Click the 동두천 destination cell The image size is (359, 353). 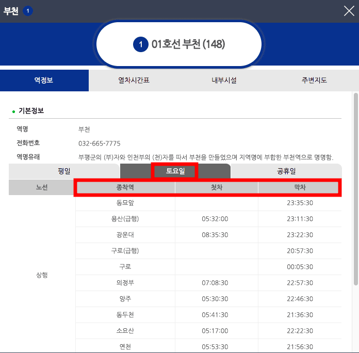click(x=125, y=315)
